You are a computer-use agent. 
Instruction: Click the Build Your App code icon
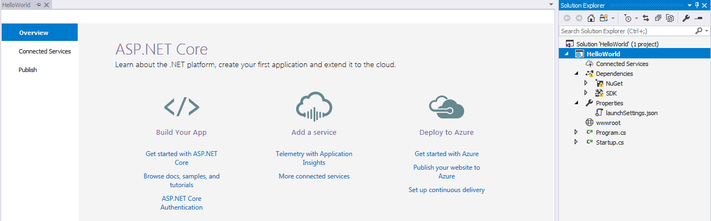coord(181,107)
